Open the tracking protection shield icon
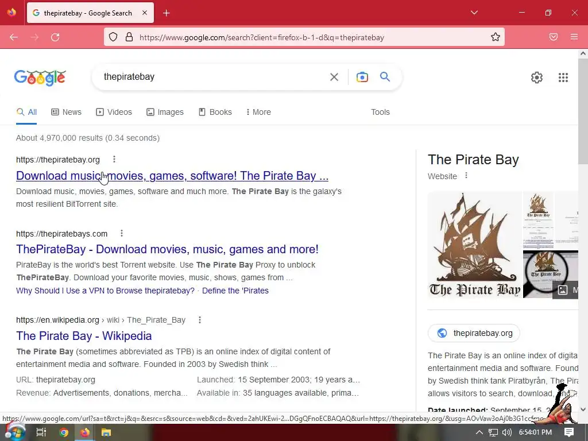Viewport: 588px width, 441px height. [x=113, y=37]
